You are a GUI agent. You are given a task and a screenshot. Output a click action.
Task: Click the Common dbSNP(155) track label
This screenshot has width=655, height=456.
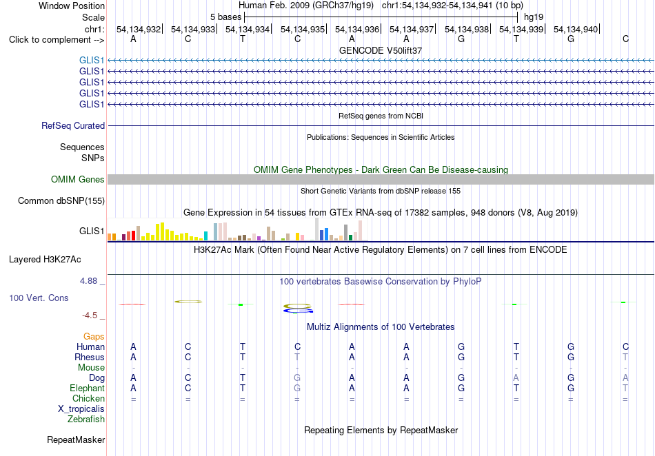(61, 200)
